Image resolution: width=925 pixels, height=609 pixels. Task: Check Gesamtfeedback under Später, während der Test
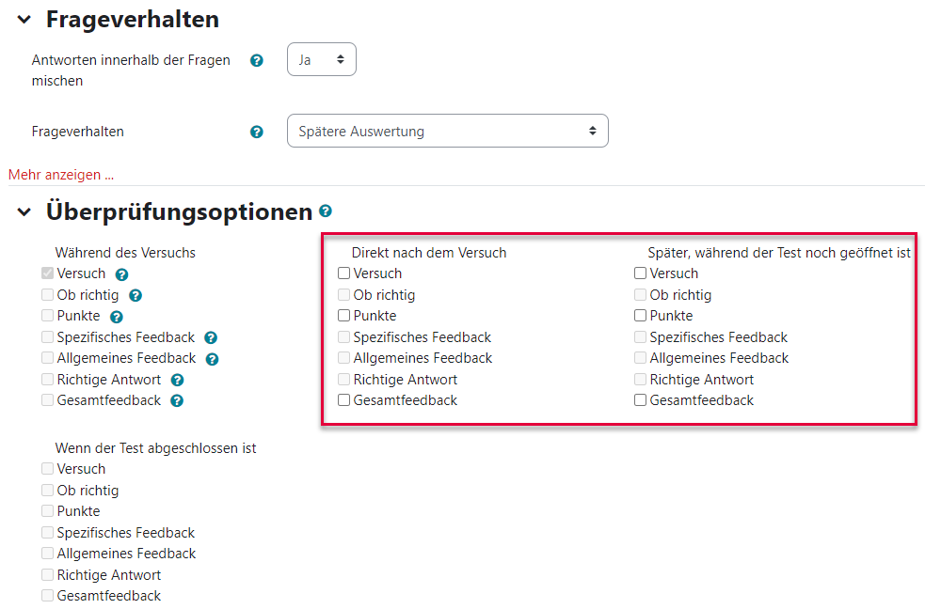coord(640,400)
